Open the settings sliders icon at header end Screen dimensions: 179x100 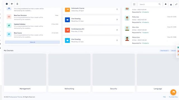176,4
